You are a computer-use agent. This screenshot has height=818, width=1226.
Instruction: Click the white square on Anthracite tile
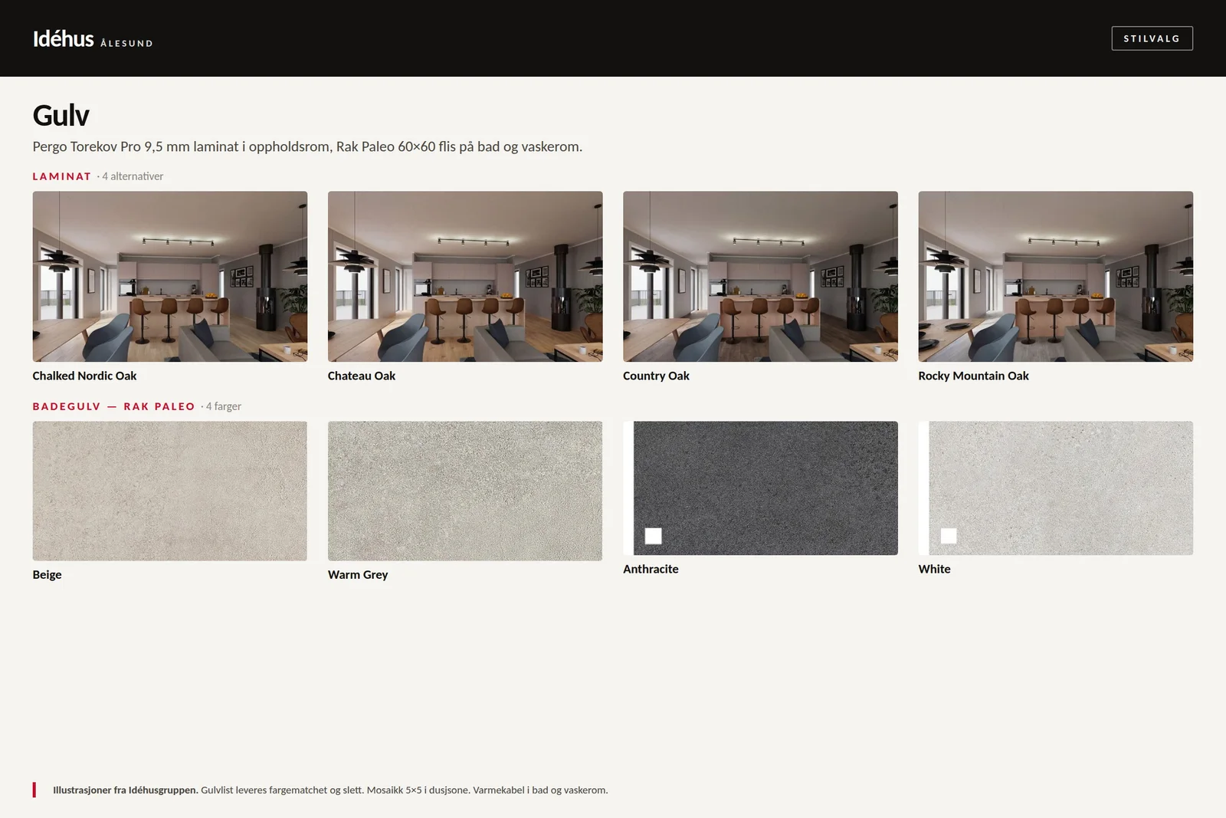653,536
